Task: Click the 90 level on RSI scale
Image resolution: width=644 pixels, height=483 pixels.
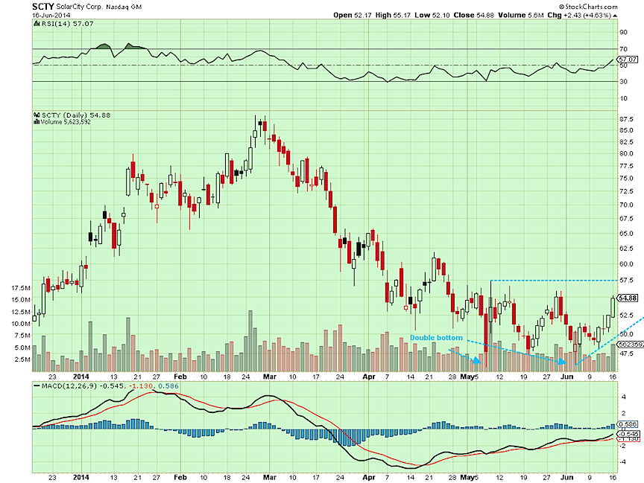Action: coord(623,33)
